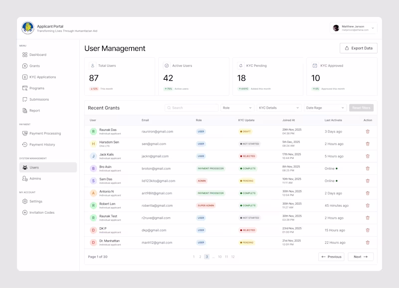
Task: Delete the Jack Kalis user row
Action: coord(368,156)
